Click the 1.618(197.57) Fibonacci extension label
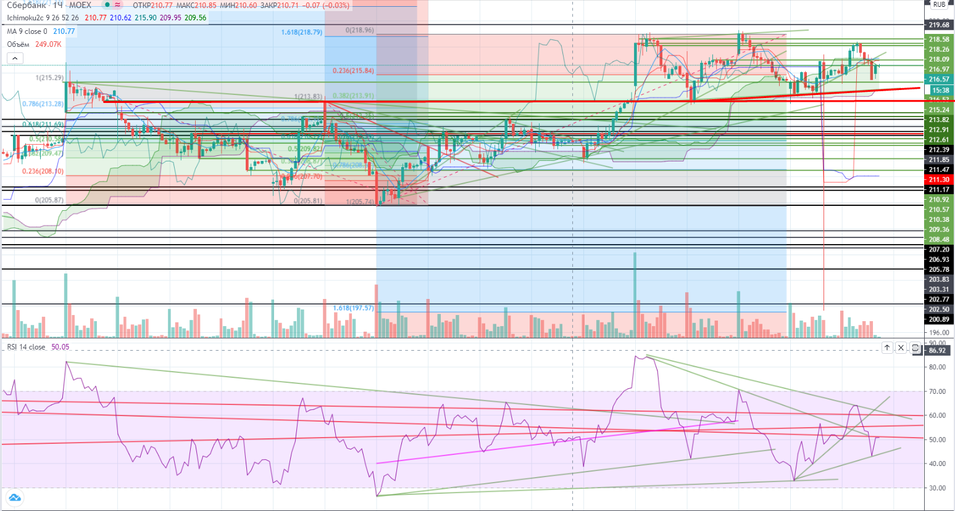 click(x=353, y=308)
